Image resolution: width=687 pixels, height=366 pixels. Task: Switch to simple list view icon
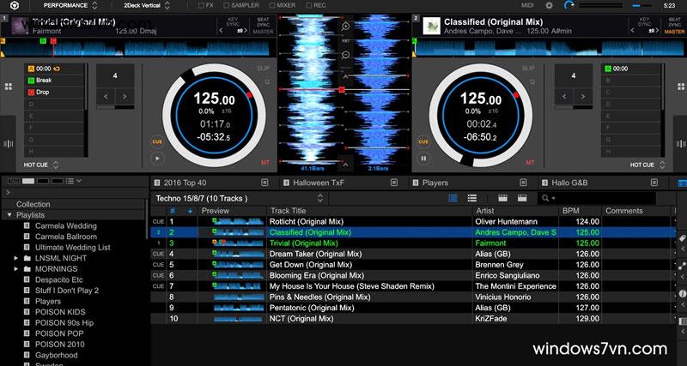(x=471, y=199)
